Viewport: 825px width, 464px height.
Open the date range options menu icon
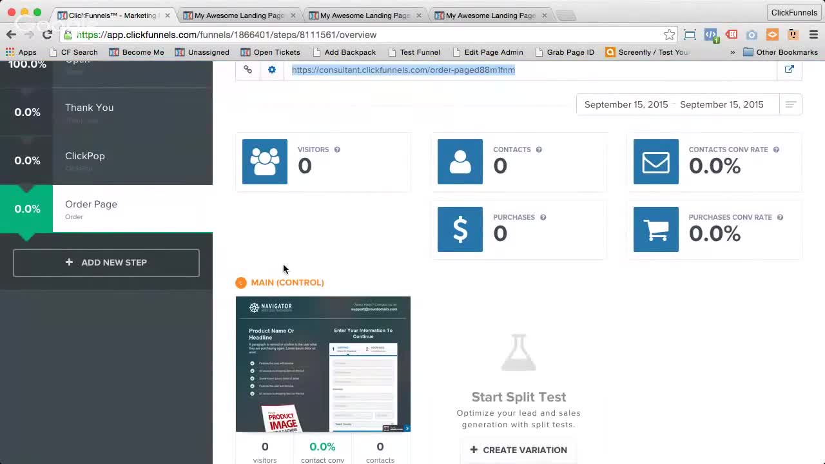(x=791, y=104)
